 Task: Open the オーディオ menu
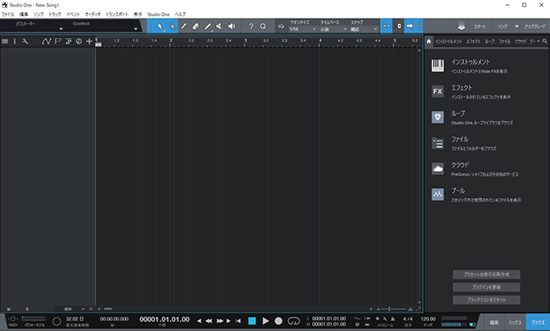coord(92,14)
